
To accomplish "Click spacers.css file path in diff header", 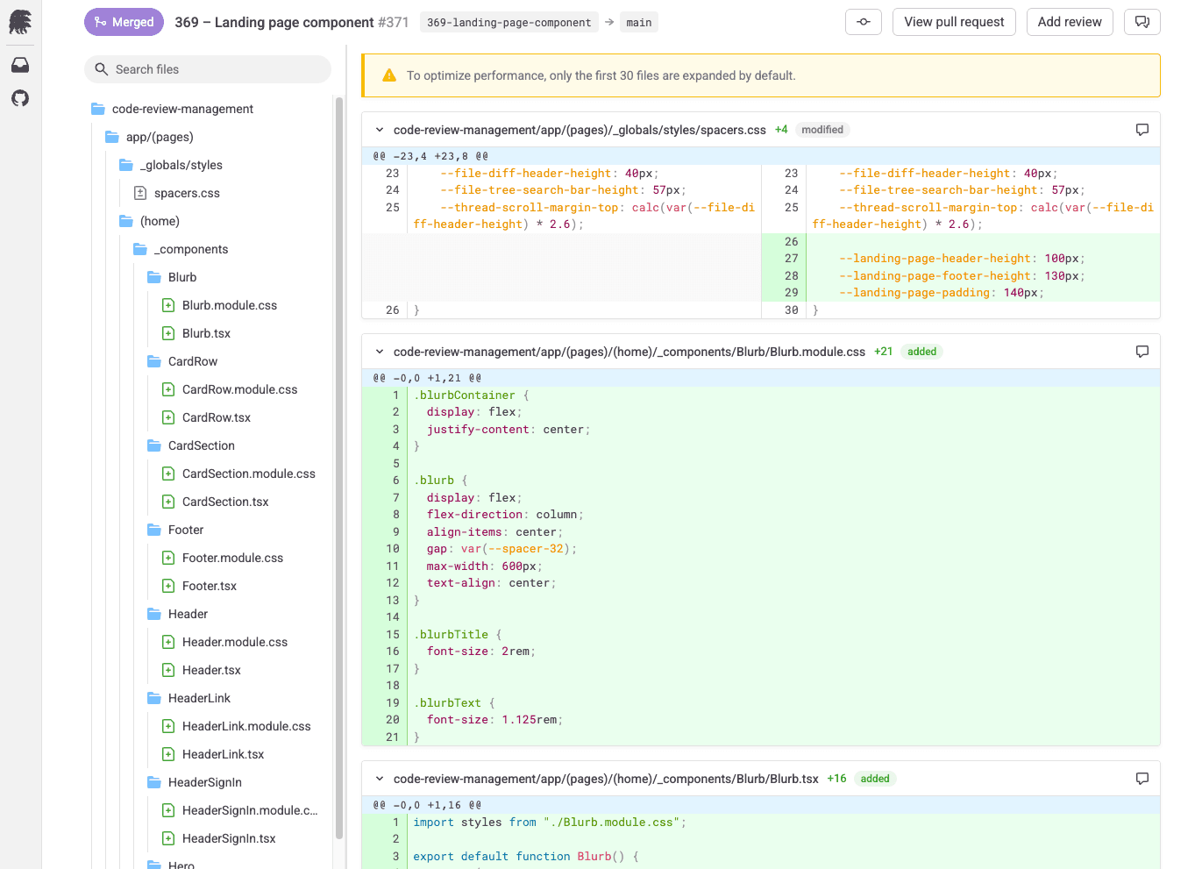I will pos(580,130).
